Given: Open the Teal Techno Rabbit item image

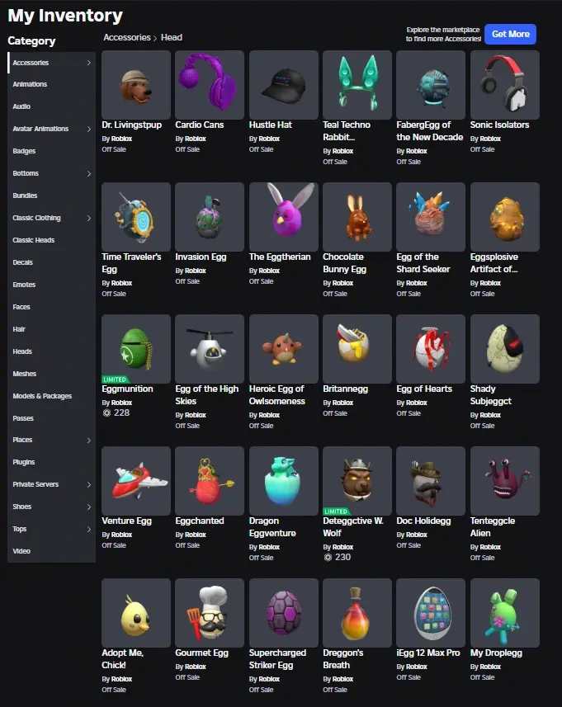Looking at the screenshot, I should pos(357,85).
